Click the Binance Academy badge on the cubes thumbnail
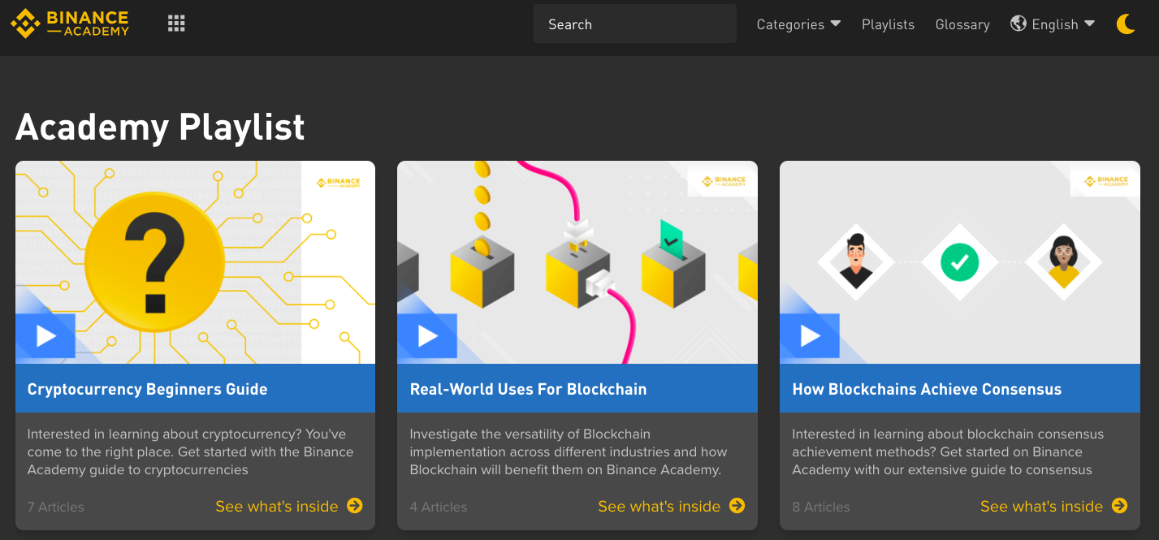The height and width of the screenshot is (540, 1159). point(723,182)
